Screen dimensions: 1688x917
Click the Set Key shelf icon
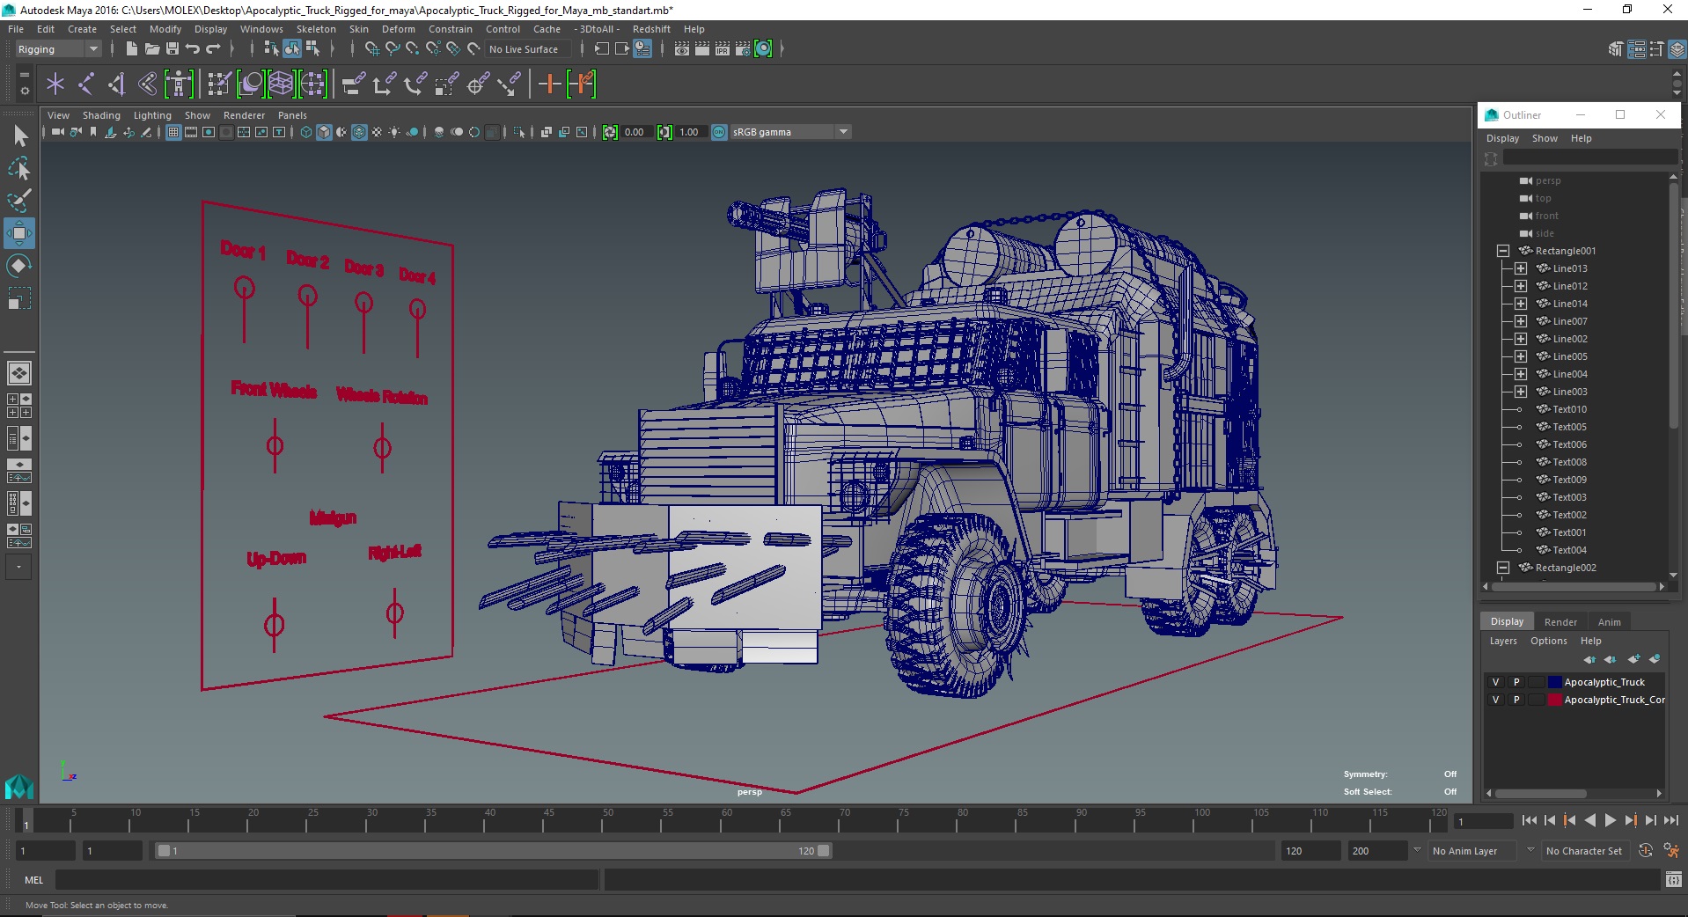[x=549, y=84]
